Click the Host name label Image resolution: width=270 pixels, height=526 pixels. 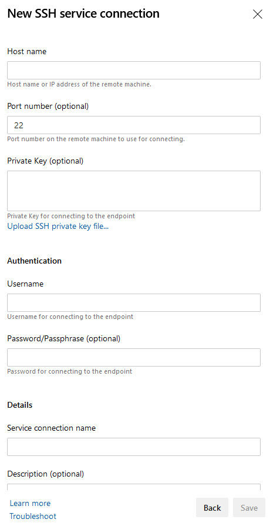coord(27,51)
